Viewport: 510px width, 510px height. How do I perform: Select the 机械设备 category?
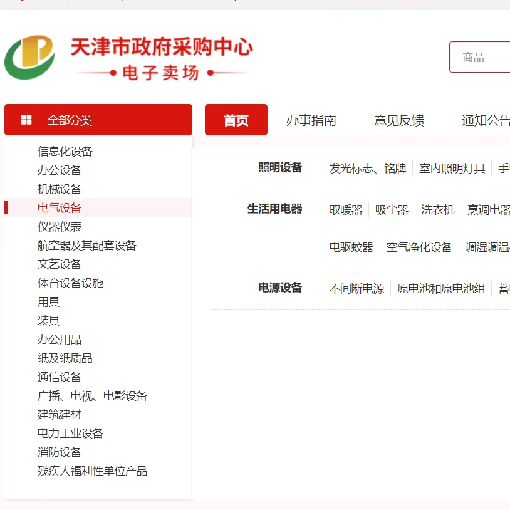point(60,189)
